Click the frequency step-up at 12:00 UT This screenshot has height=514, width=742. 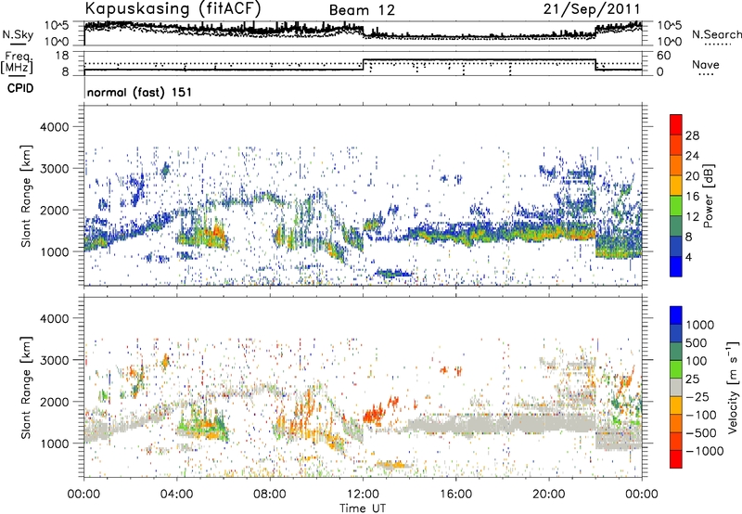(x=364, y=65)
